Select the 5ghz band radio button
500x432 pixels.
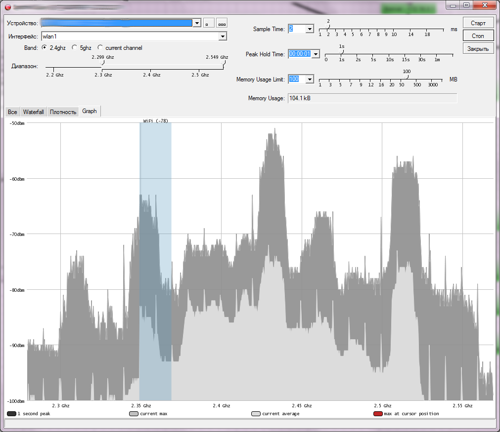pos(75,48)
